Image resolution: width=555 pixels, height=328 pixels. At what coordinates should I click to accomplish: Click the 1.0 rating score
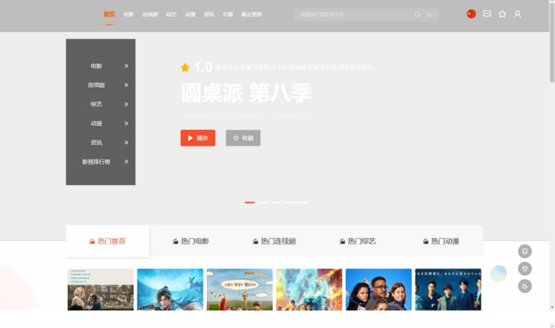point(202,67)
